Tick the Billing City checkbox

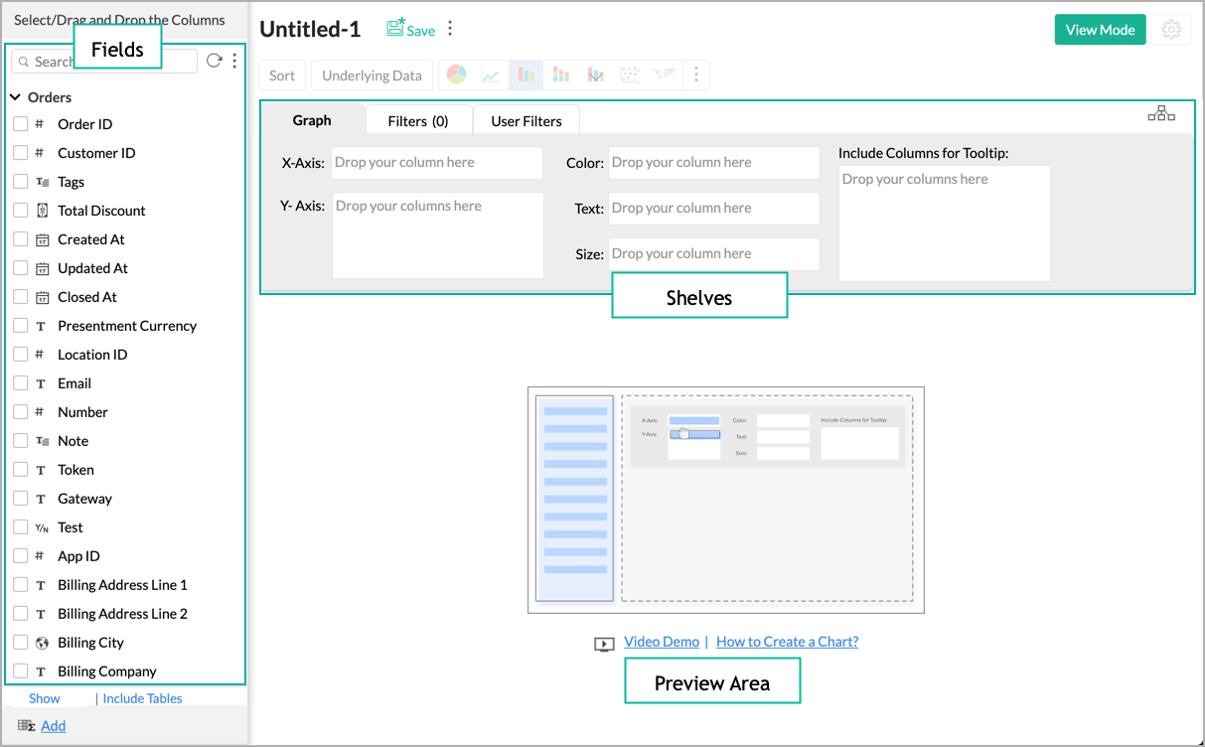coord(20,642)
